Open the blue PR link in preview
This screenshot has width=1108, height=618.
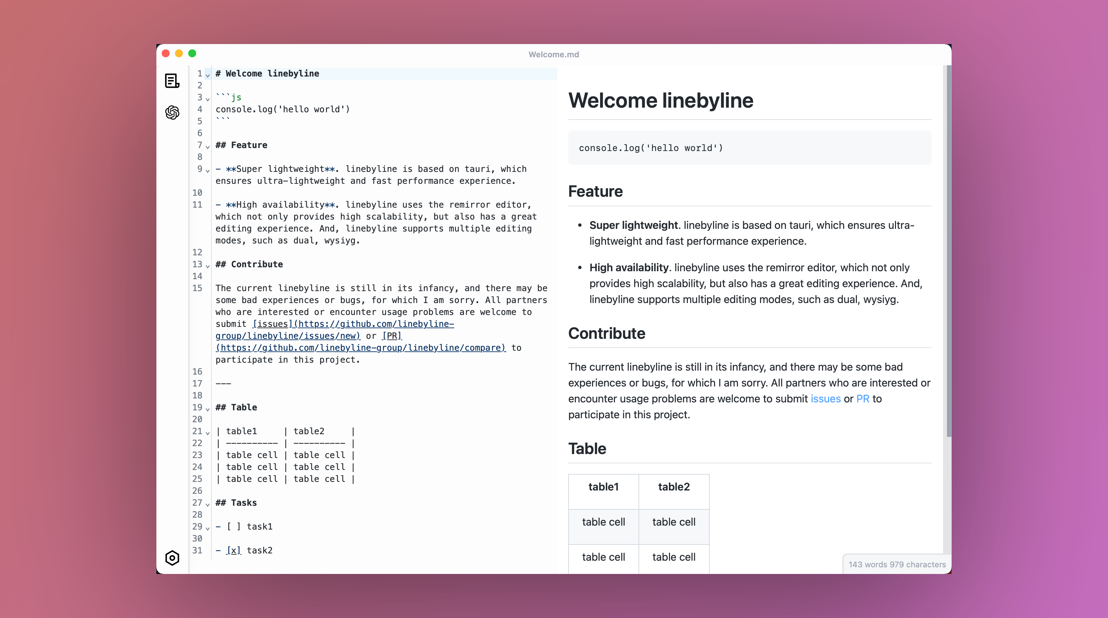click(x=863, y=399)
